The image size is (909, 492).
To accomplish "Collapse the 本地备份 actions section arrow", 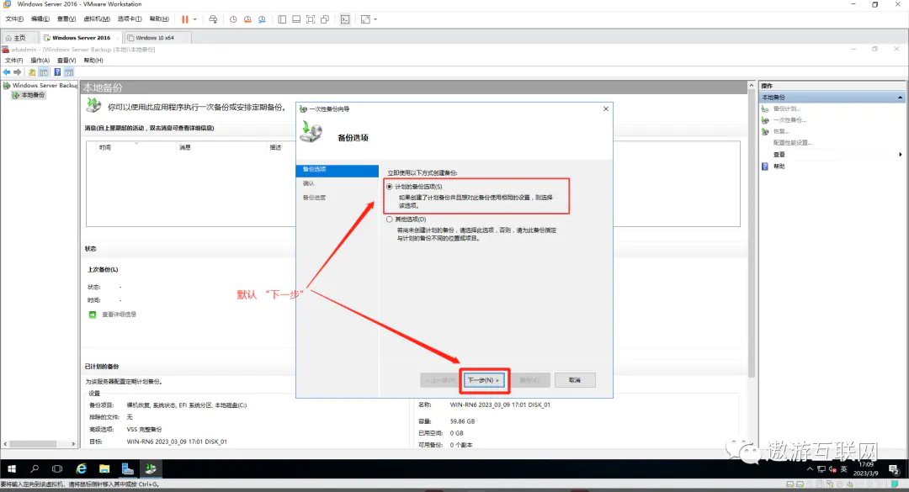I will click(900, 98).
